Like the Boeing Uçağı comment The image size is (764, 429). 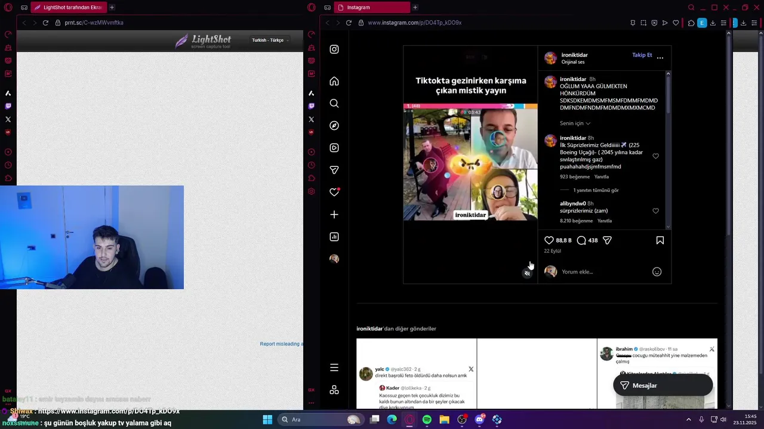[x=655, y=156]
